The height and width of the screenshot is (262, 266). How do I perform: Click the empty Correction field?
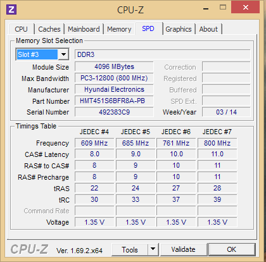point(226,66)
